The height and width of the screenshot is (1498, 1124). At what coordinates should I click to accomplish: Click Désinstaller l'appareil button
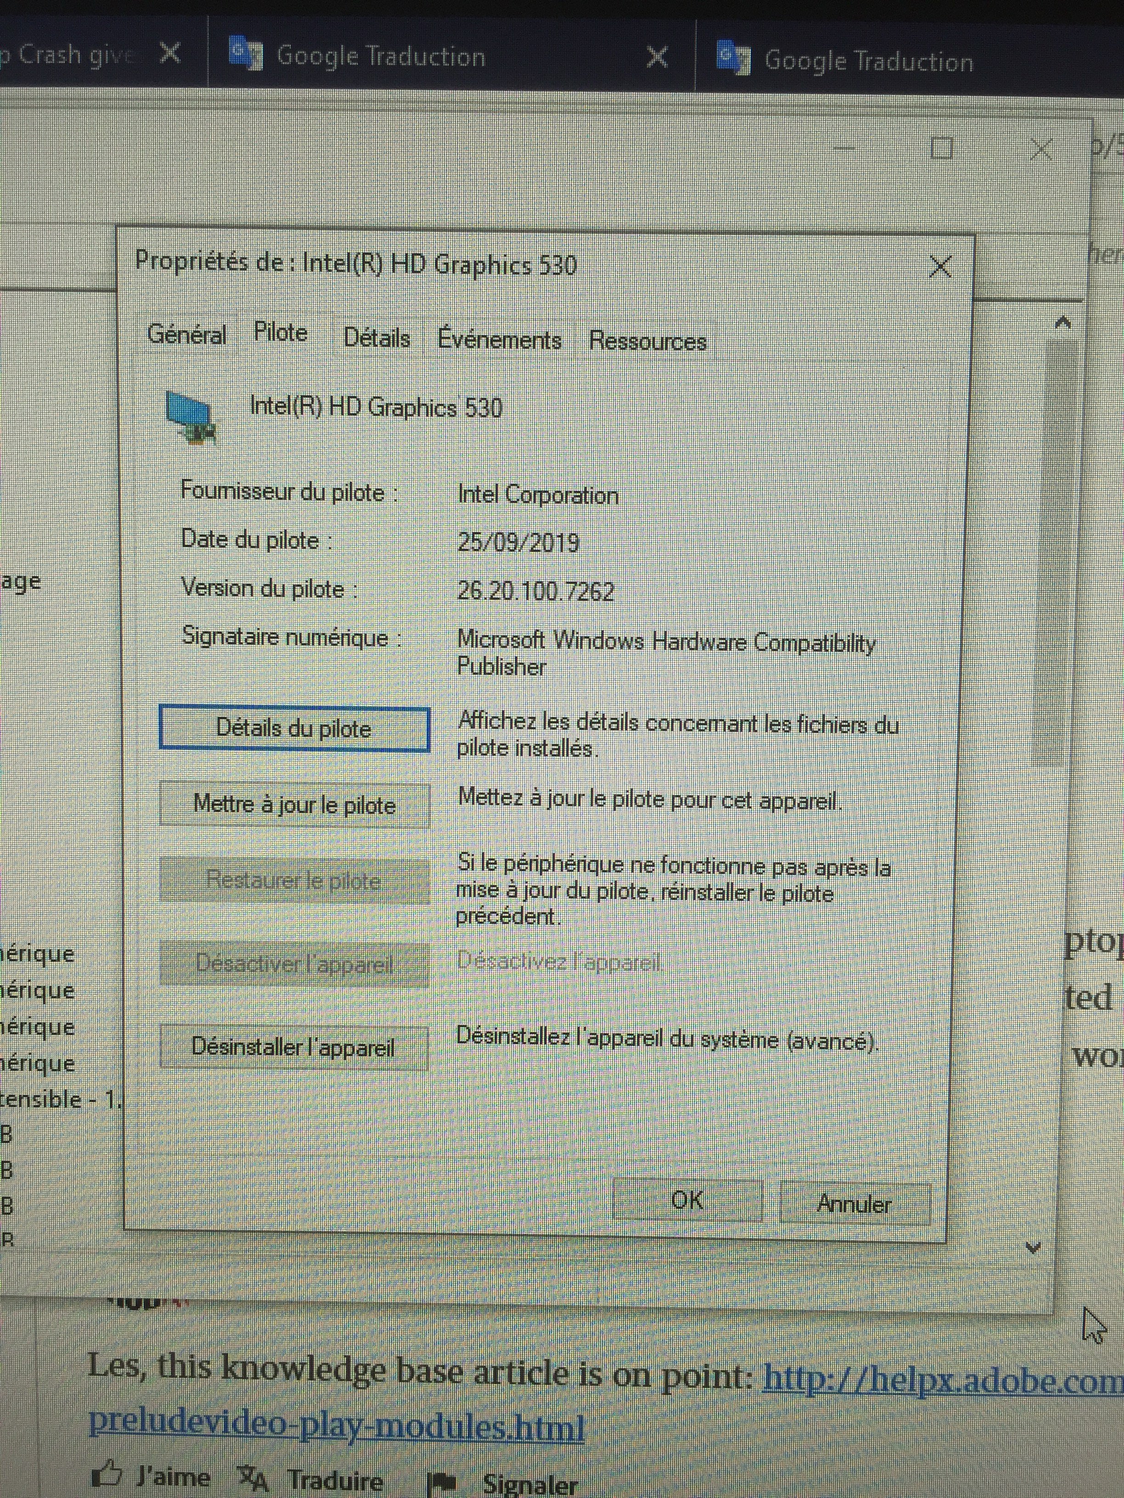point(293,1047)
